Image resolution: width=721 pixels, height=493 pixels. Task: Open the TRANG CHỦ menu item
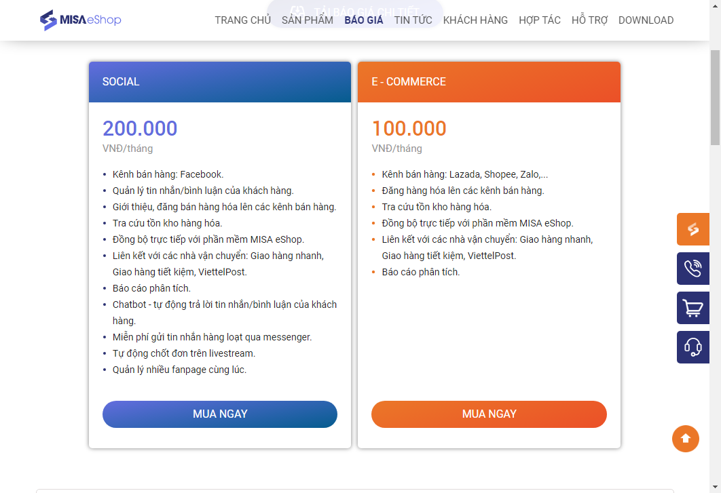pos(242,20)
